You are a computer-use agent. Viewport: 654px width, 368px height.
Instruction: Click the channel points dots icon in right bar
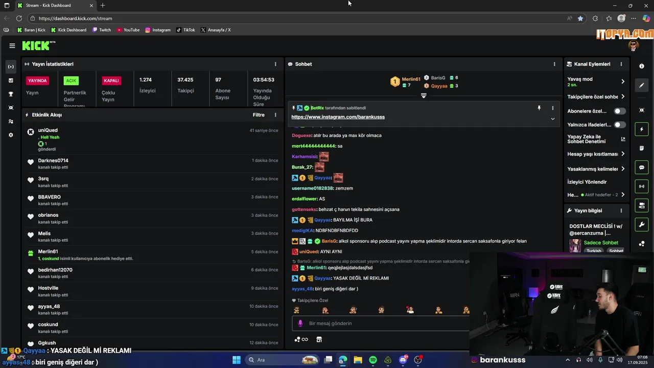pyautogui.click(x=642, y=244)
